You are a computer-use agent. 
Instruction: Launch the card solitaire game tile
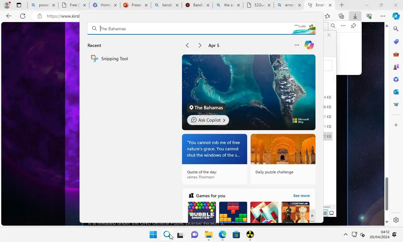pyautogui.click(x=264, y=212)
